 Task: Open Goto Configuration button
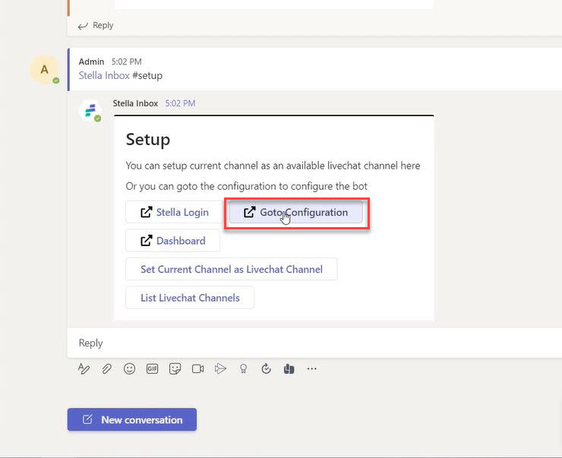point(295,212)
